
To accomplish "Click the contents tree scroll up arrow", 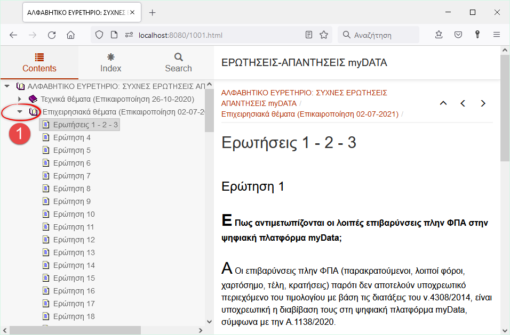I will [209, 84].
